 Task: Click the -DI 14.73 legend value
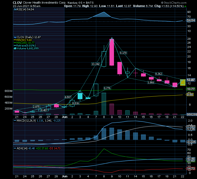tap(55, 148)
